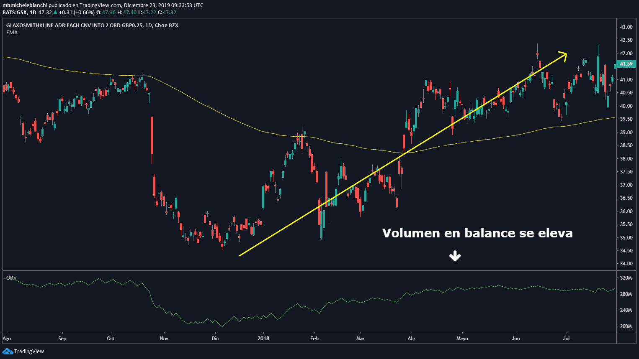Click the Oct label on time axis

click(x=111, y=339)
